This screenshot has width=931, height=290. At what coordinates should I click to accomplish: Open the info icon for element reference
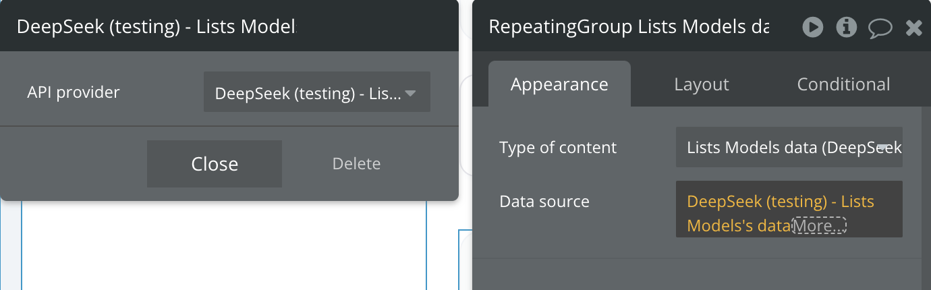(x=846, y=27)
